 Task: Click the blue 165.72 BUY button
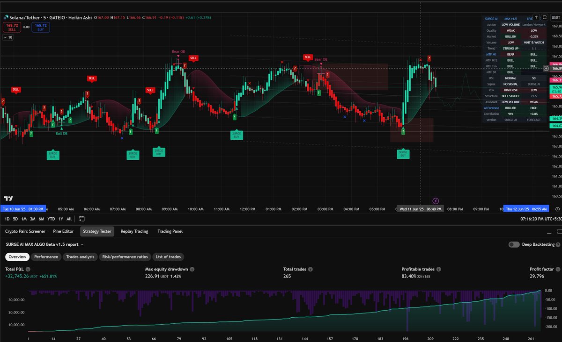tap(41, 27)
